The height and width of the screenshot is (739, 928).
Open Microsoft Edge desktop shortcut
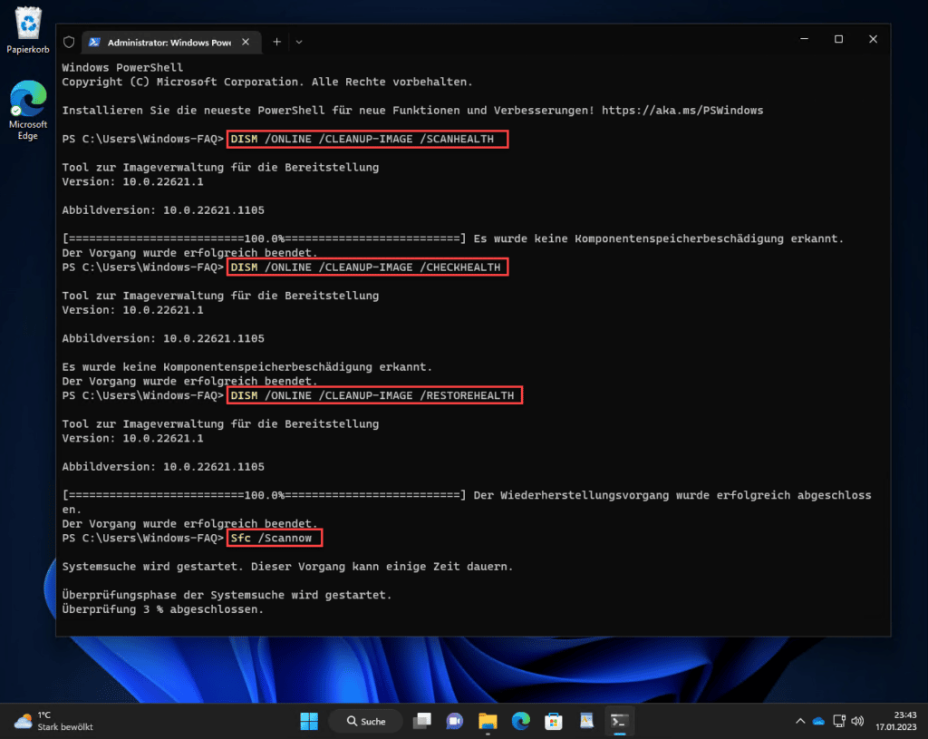28,110
